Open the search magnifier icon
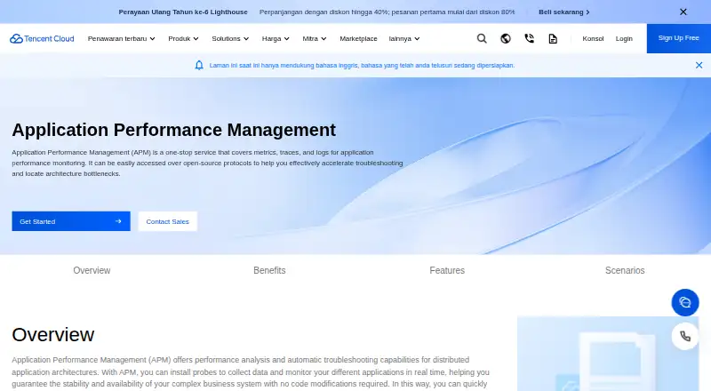The width and height of the screenshot is (711, 391). point(482,38)
